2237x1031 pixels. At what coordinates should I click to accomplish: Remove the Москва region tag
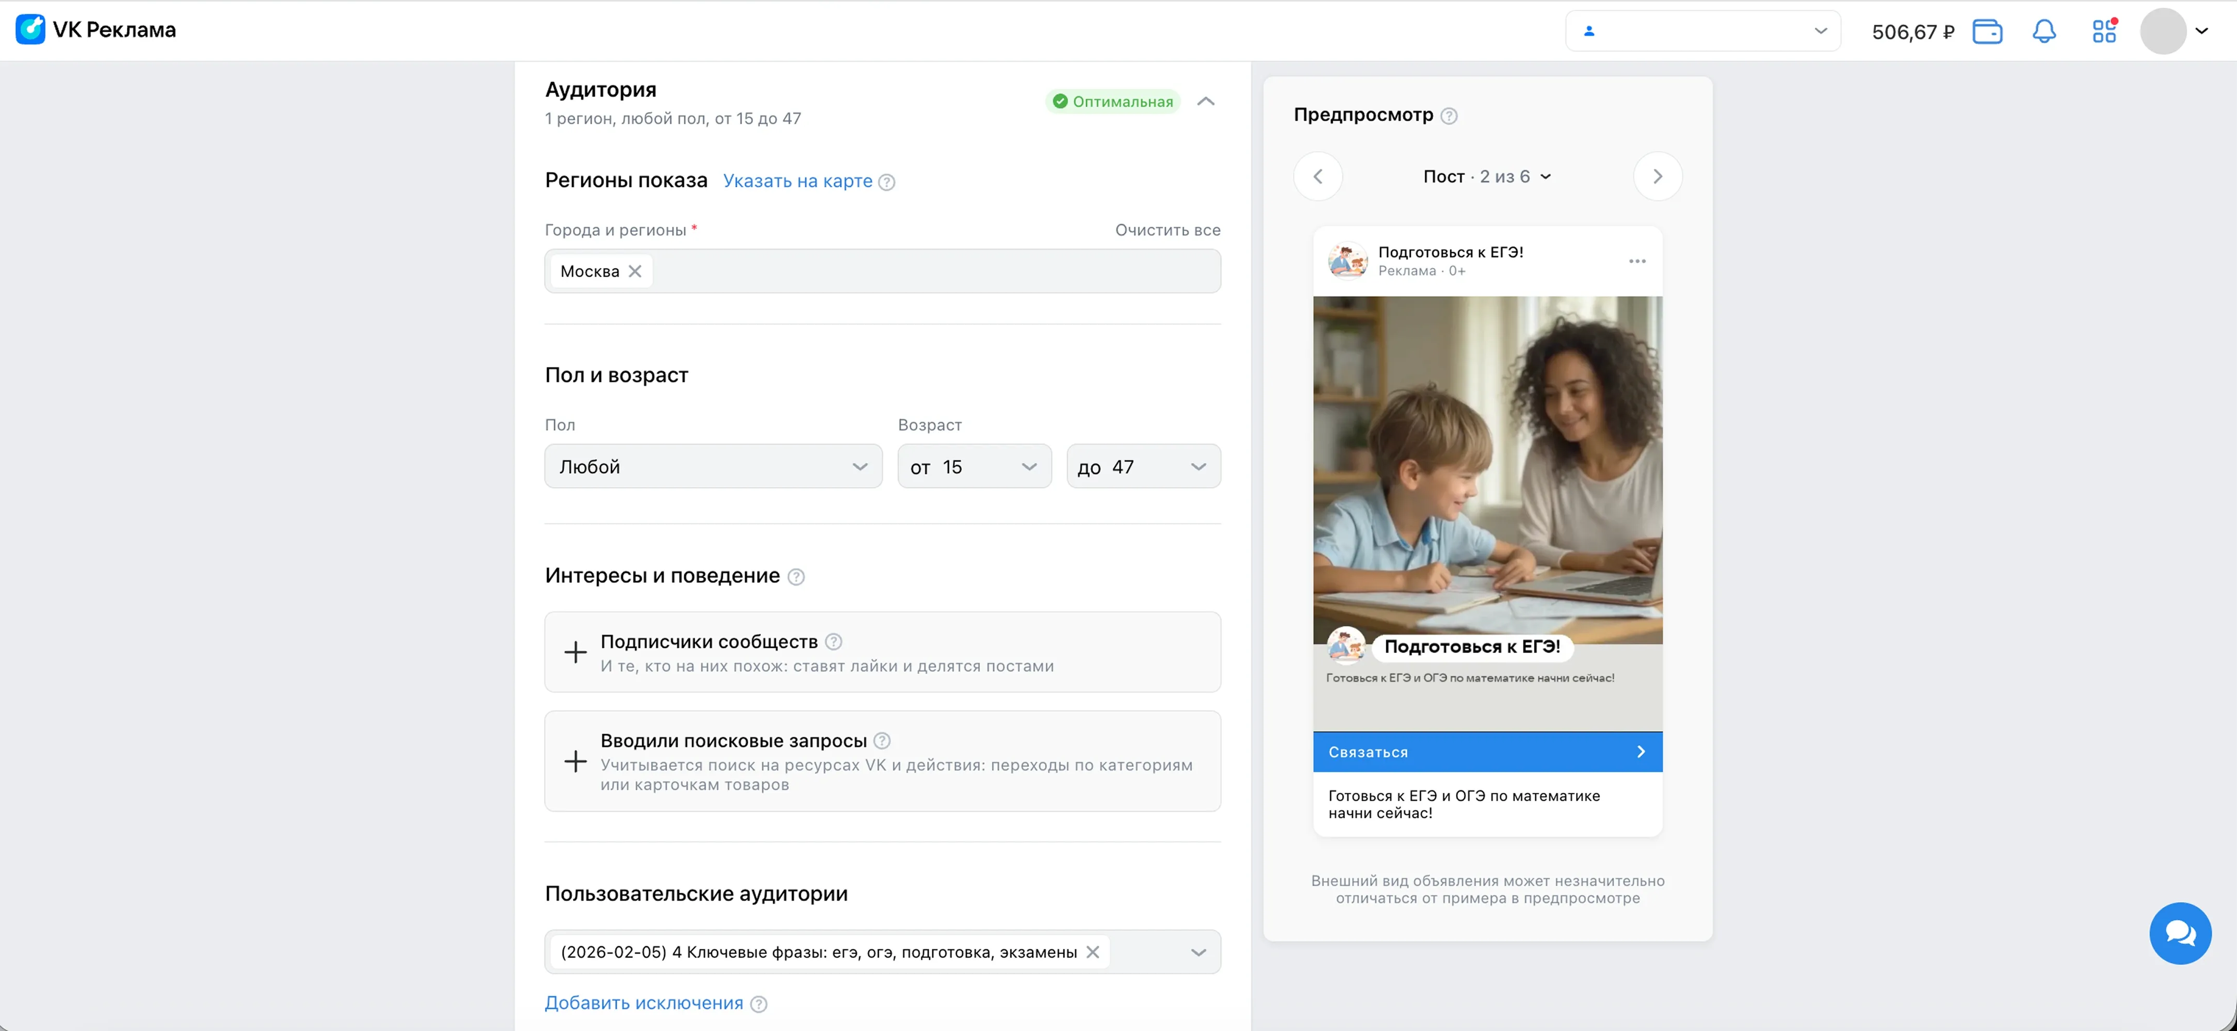click(x=635, y=271)
